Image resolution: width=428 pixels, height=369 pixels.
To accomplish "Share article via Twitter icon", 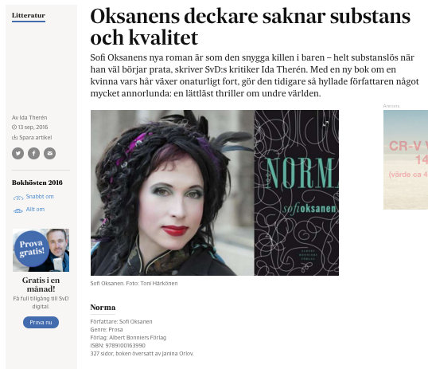I will pyautogui.click(x=18, y=153).
